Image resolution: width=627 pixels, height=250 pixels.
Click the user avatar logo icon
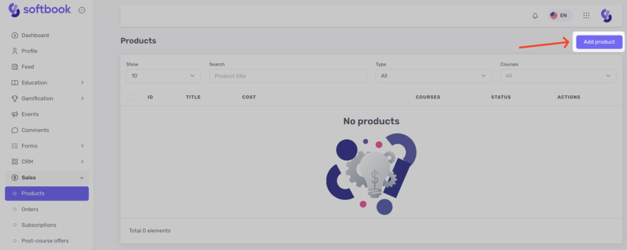click(606, 15)
